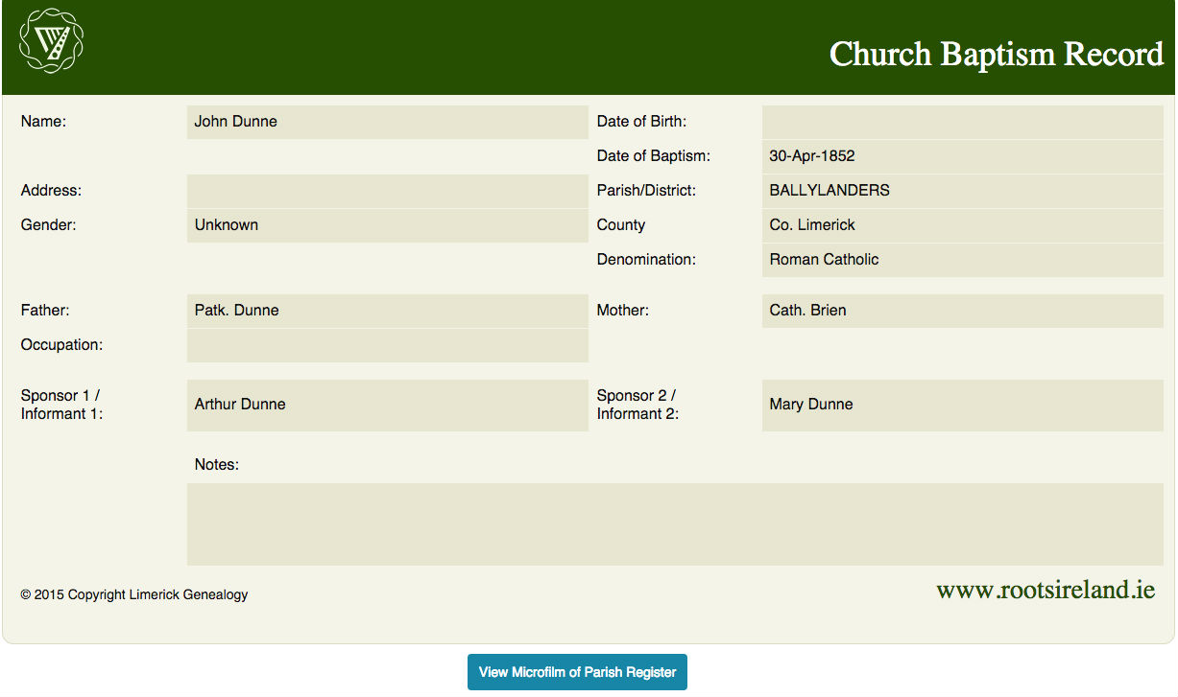Click View Microfilm of Parish Register button
1178x697 pixels.
577,672
